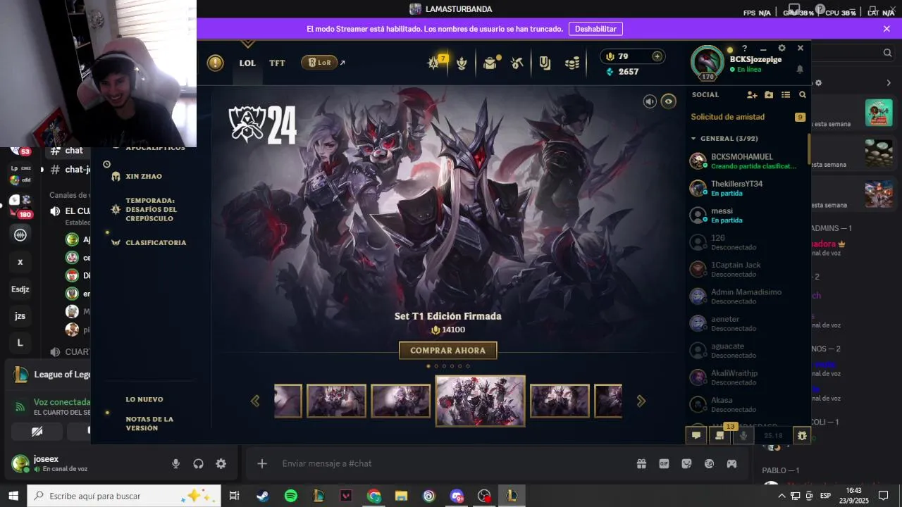Toggle the camera button in Discord voice panel
Screen dimensions: 902x507
click(x=37, y=430)
